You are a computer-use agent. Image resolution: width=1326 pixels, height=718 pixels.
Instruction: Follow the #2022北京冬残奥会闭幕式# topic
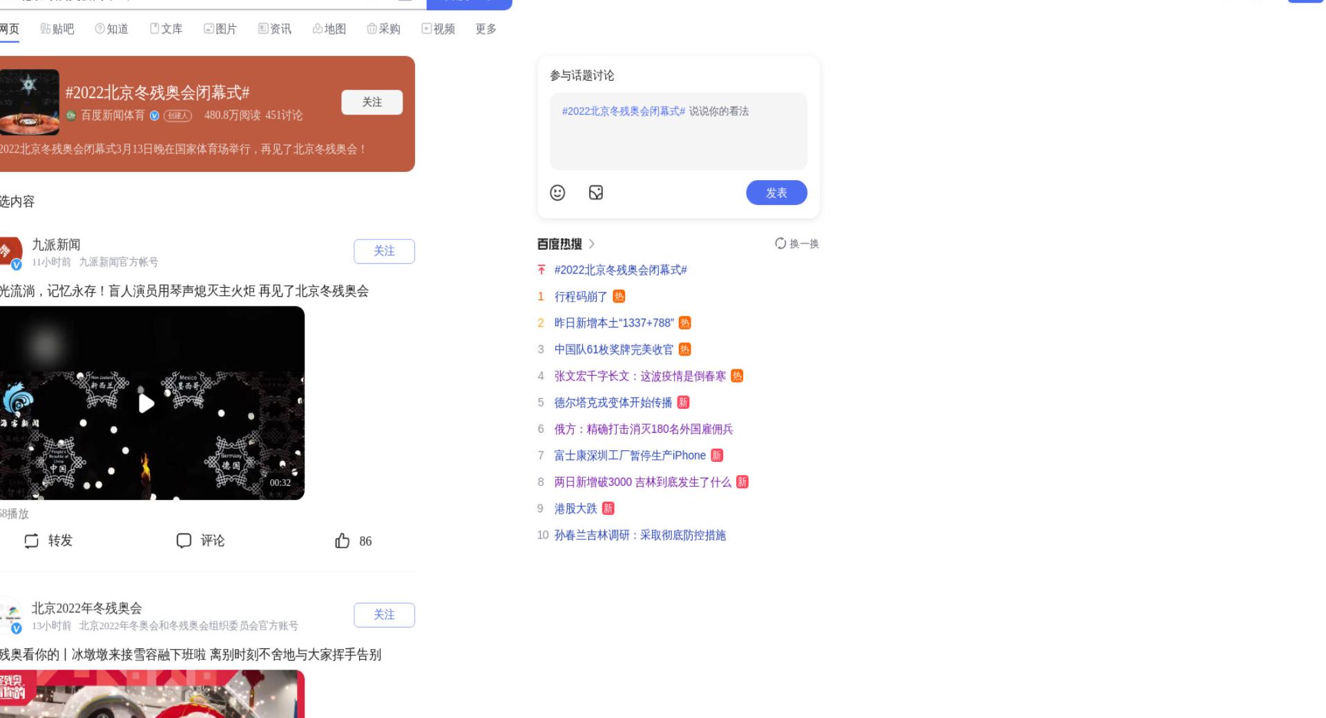372,102
